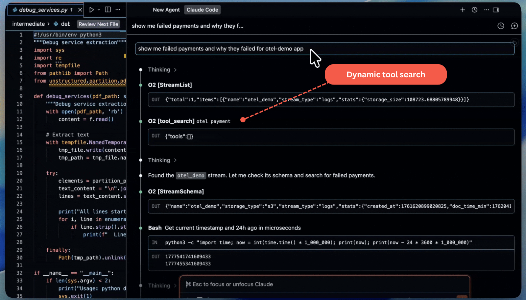The width and height of the screenshot is (526, 300).
Task: Expand the second Thinking chevron
Action: (x=175, y=160)
